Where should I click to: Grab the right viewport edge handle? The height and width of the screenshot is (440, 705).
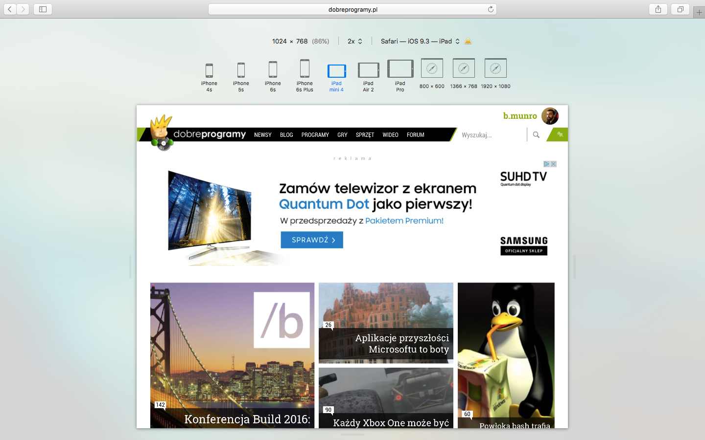575,266
